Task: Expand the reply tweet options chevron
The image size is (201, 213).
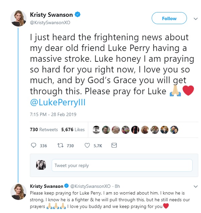Action: pos(195,187)
